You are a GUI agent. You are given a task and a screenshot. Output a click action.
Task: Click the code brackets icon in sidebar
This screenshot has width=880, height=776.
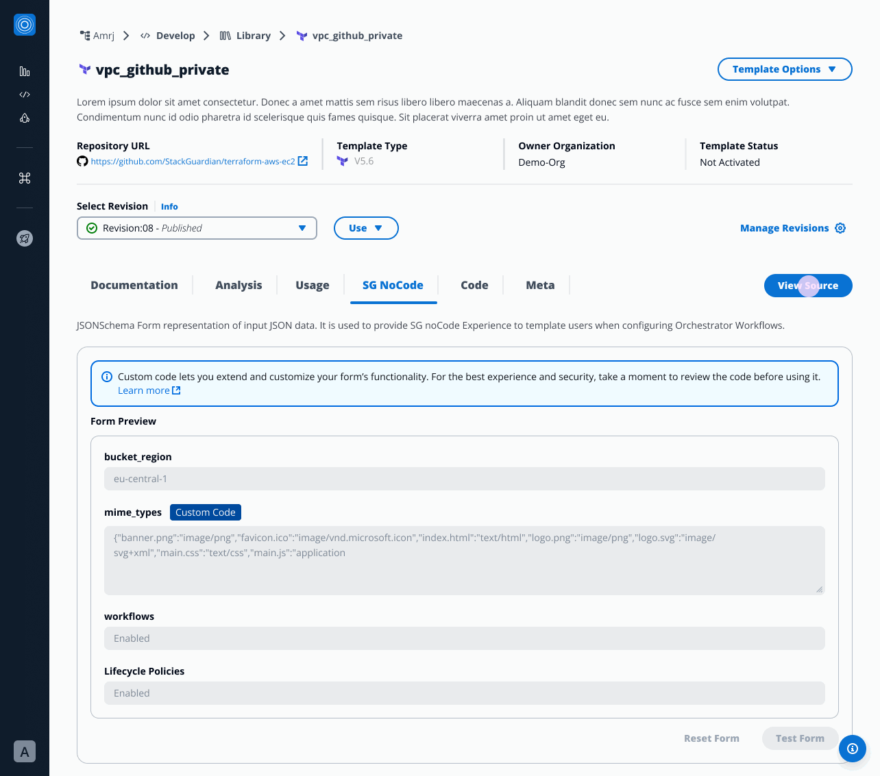coord(25,95)
